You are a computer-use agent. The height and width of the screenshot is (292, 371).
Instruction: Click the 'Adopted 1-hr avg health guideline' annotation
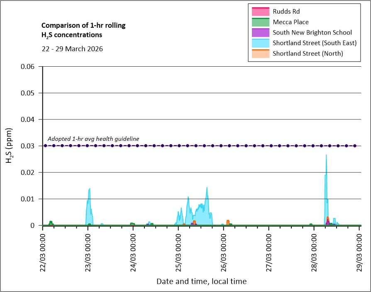[x=93, y=139]
